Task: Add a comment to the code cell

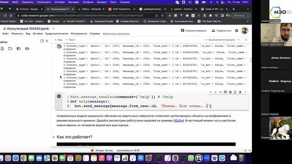Action: click(x=225, y=92)
